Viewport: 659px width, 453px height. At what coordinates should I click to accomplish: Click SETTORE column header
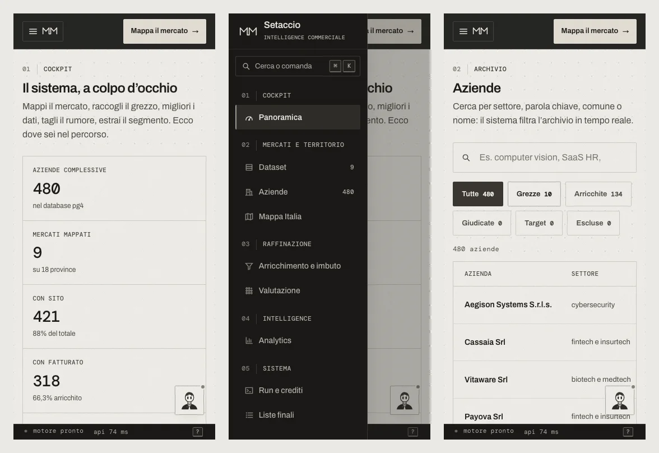(x=584, y=274)
